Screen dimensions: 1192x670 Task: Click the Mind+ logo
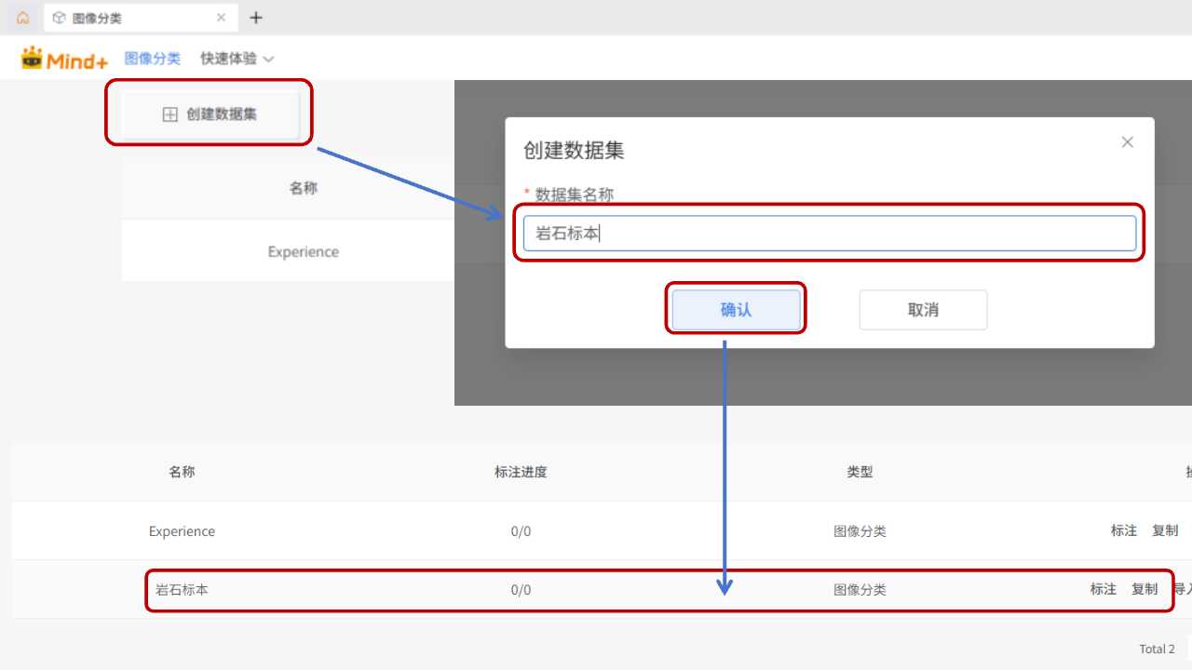(65, 59)
